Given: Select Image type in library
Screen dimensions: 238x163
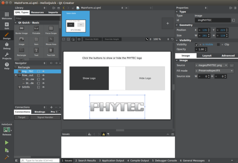Looking at the screenshot, I should (21, 41).
